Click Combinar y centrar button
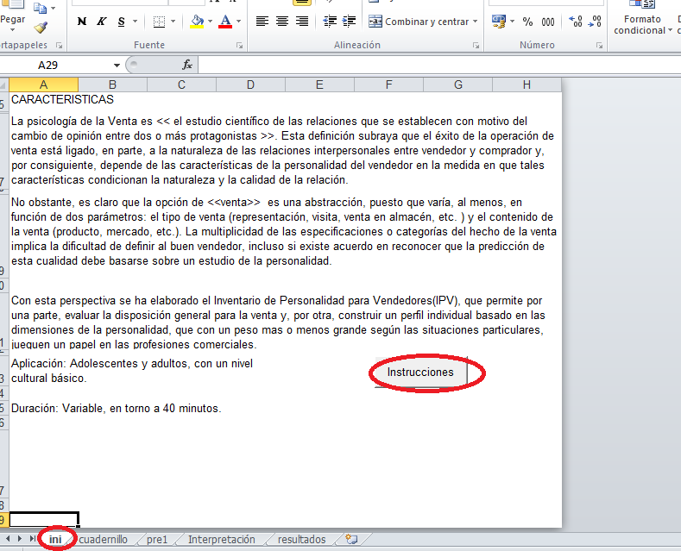This screenshot has width=681, height=551. [419, 22]
